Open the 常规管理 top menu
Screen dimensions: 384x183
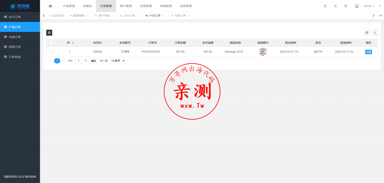click(166, 6)
